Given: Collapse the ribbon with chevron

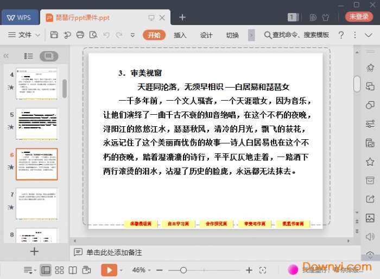Looking at the screenshot, I should click(x=369, y=35).
